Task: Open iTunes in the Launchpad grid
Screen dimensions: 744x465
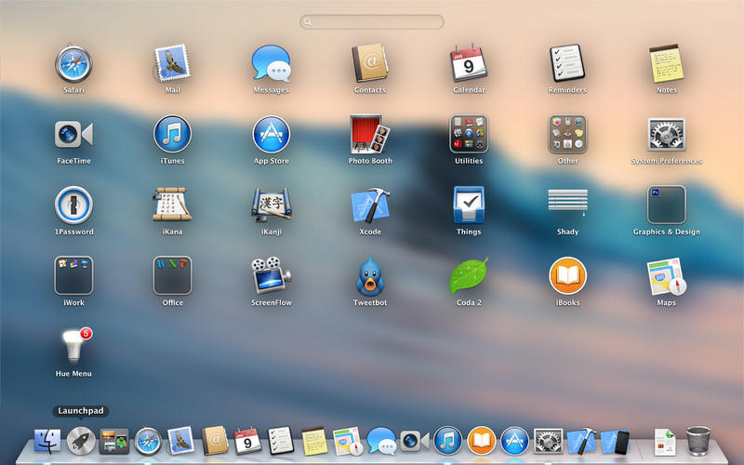Action: click(x=172, y=134)
